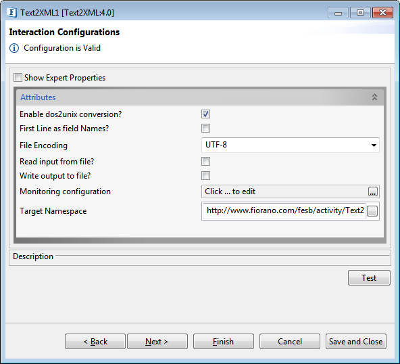Click Save and Close button

[356, 341]
